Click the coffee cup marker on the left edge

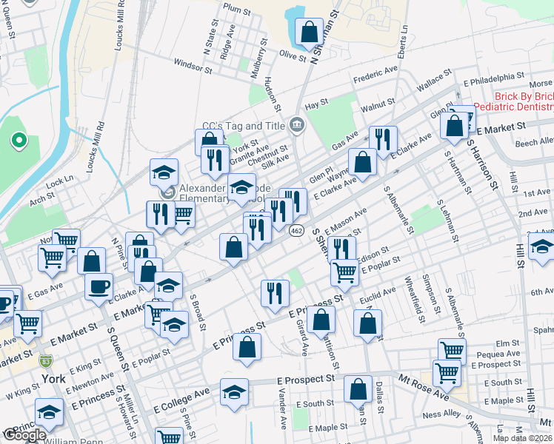click(5, 305)
